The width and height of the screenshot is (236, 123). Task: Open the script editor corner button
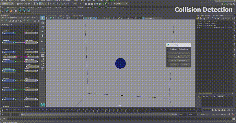[x=234, y=119]
